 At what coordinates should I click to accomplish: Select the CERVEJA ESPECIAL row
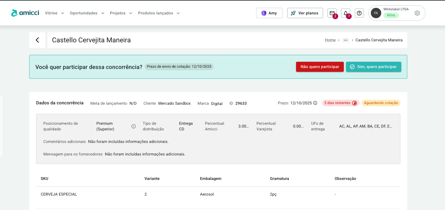click(x=59, y=194)
